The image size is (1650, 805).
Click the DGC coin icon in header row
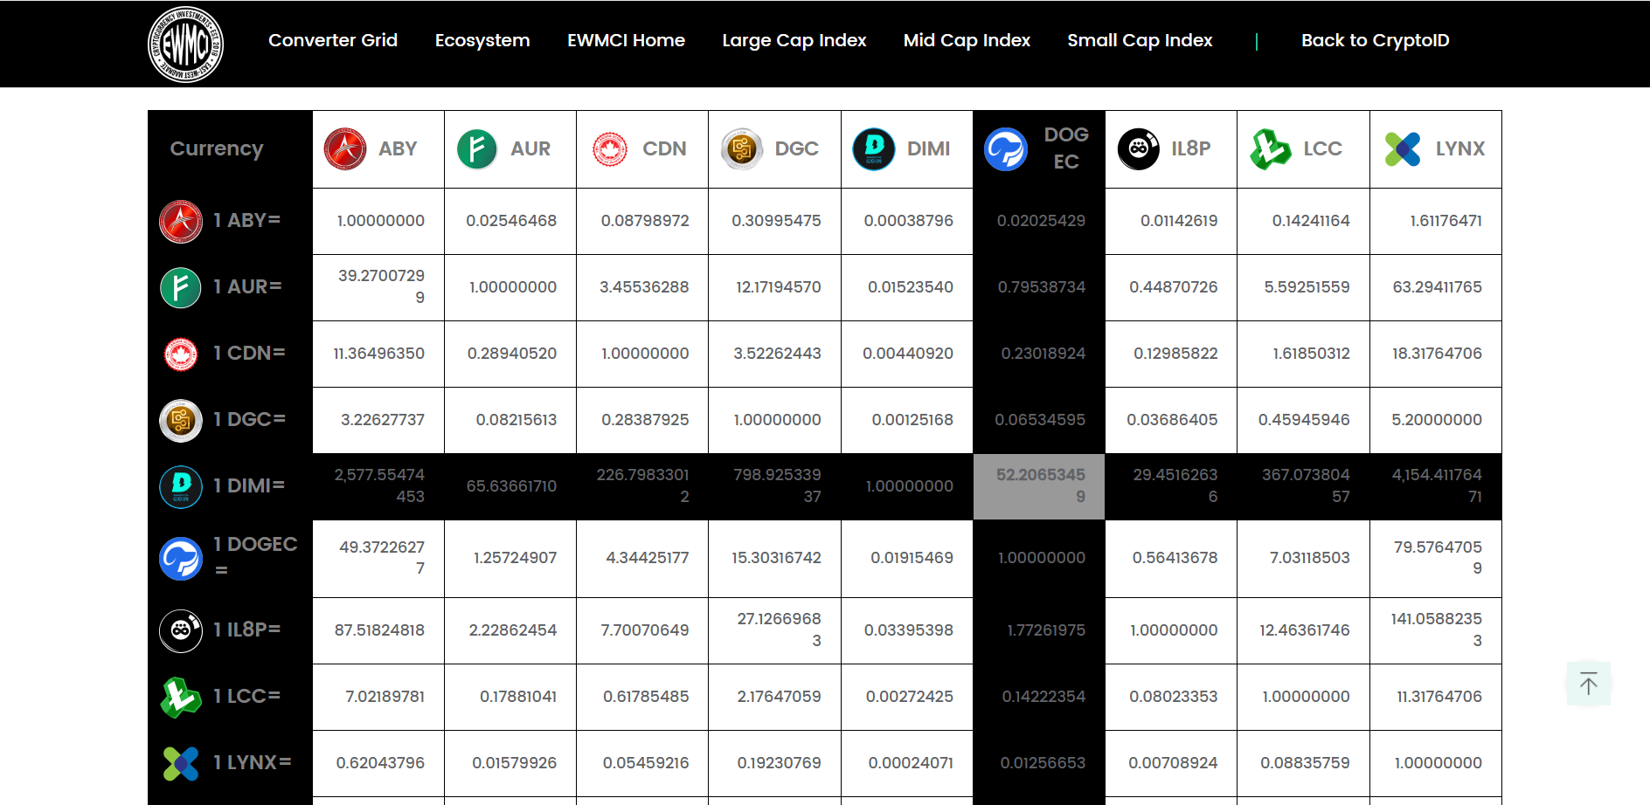(x=742, y=148)
